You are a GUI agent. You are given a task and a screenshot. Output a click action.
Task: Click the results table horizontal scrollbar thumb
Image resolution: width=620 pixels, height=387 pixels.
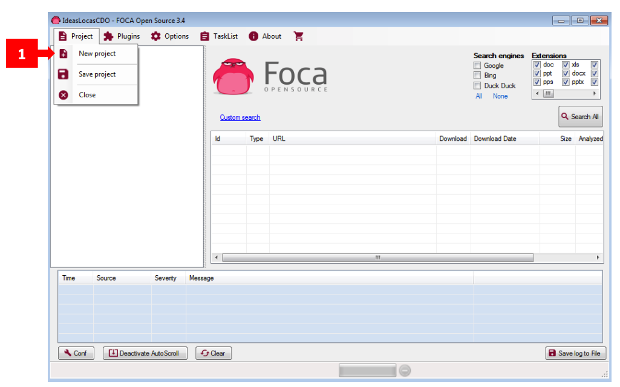tap(378, 258)
